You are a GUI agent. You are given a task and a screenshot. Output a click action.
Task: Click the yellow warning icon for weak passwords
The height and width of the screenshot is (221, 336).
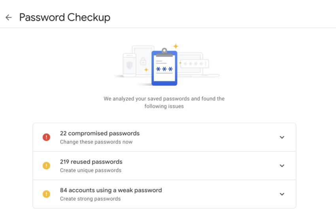tap(46, 194)
